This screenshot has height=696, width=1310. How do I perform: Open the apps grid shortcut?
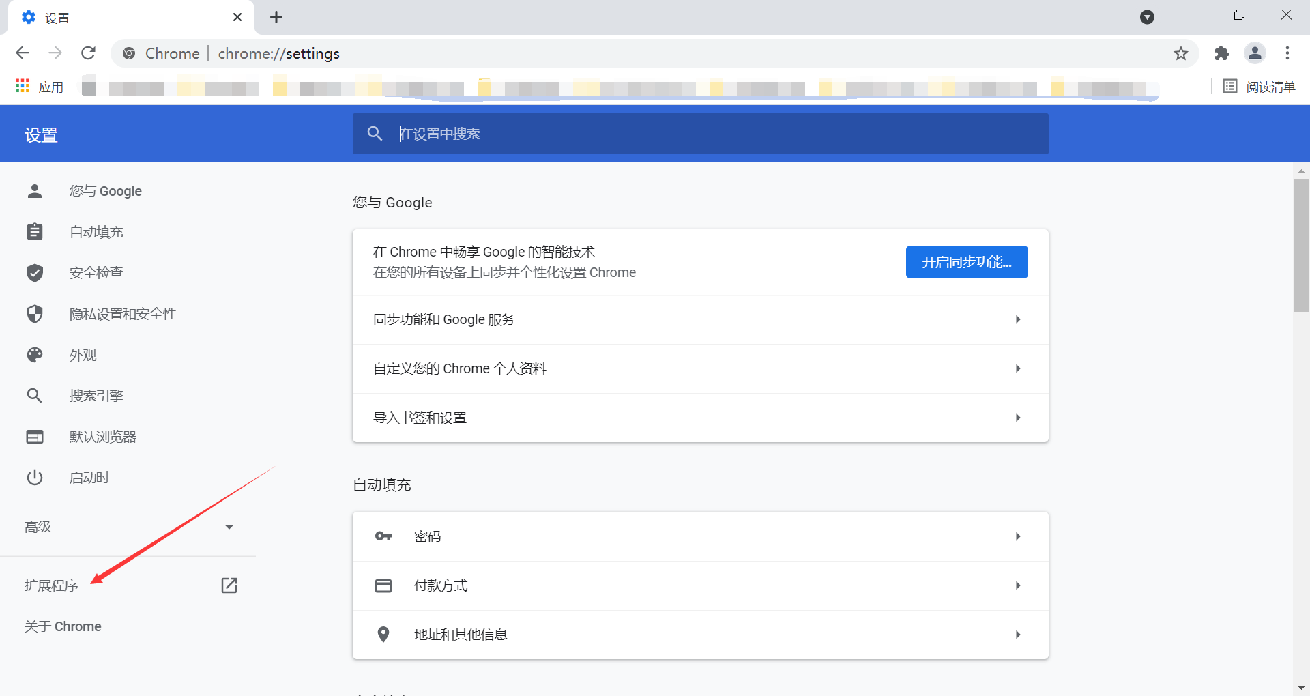[x=23, y=87]
